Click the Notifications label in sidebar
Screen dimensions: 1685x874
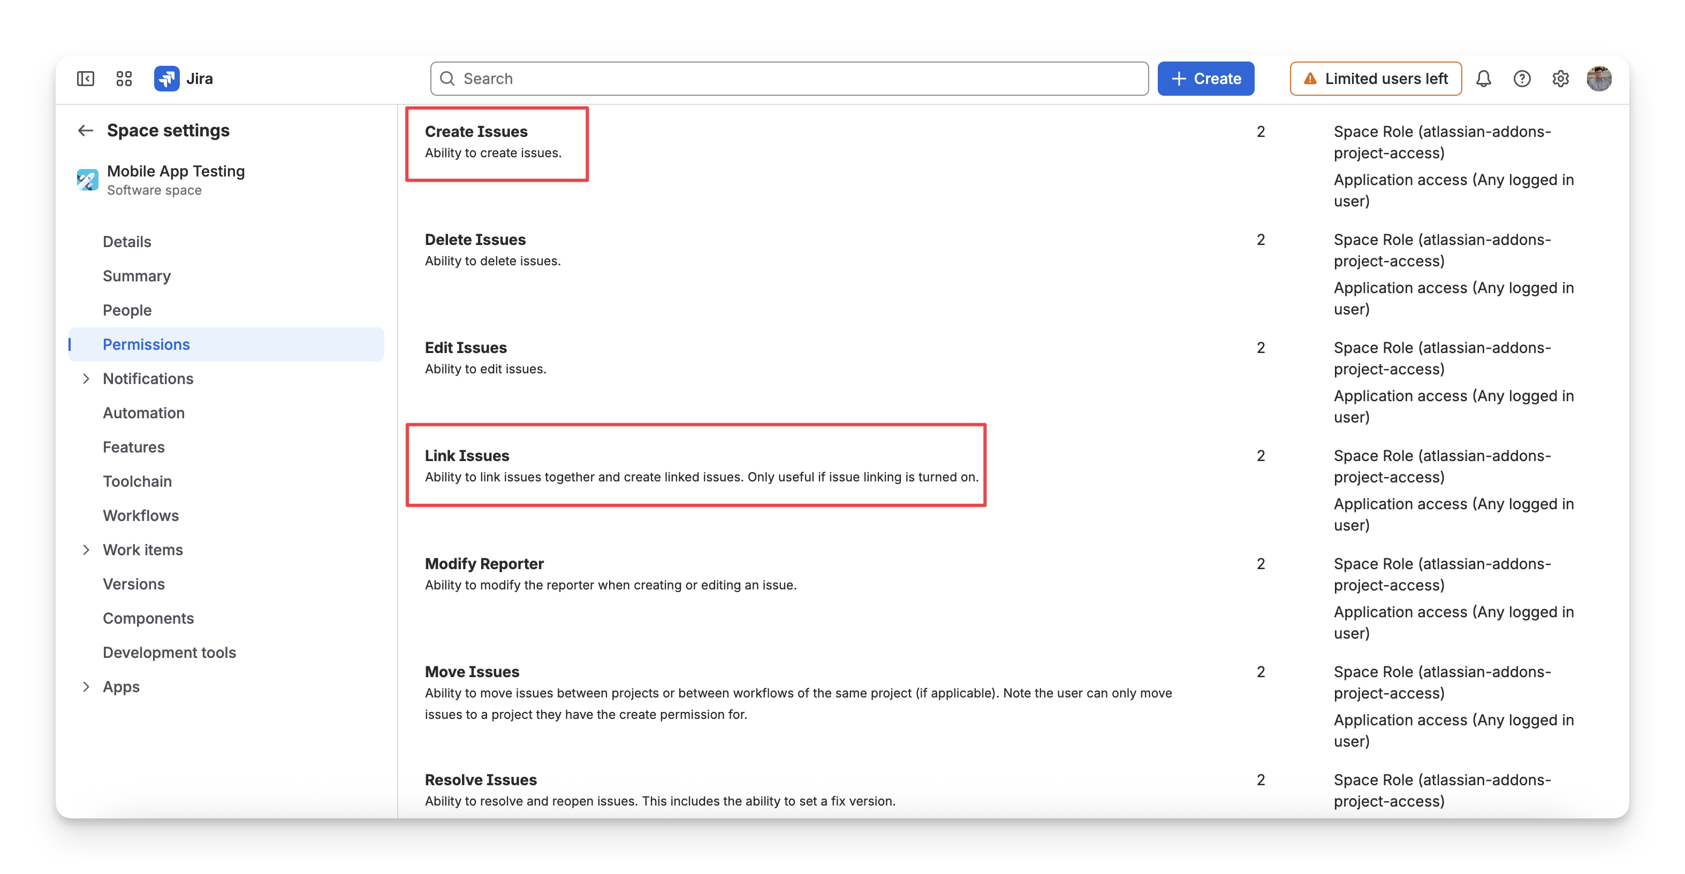(x=148, y=379)
